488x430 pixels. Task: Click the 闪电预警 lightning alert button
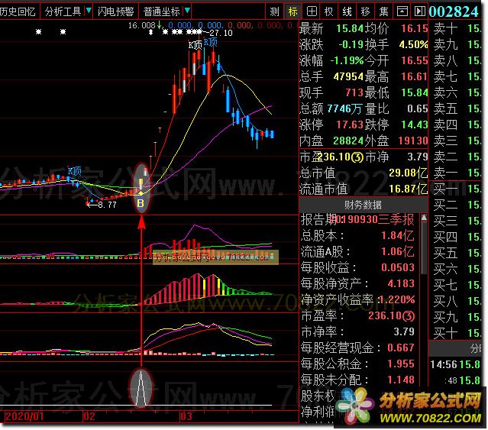point(117,11)
